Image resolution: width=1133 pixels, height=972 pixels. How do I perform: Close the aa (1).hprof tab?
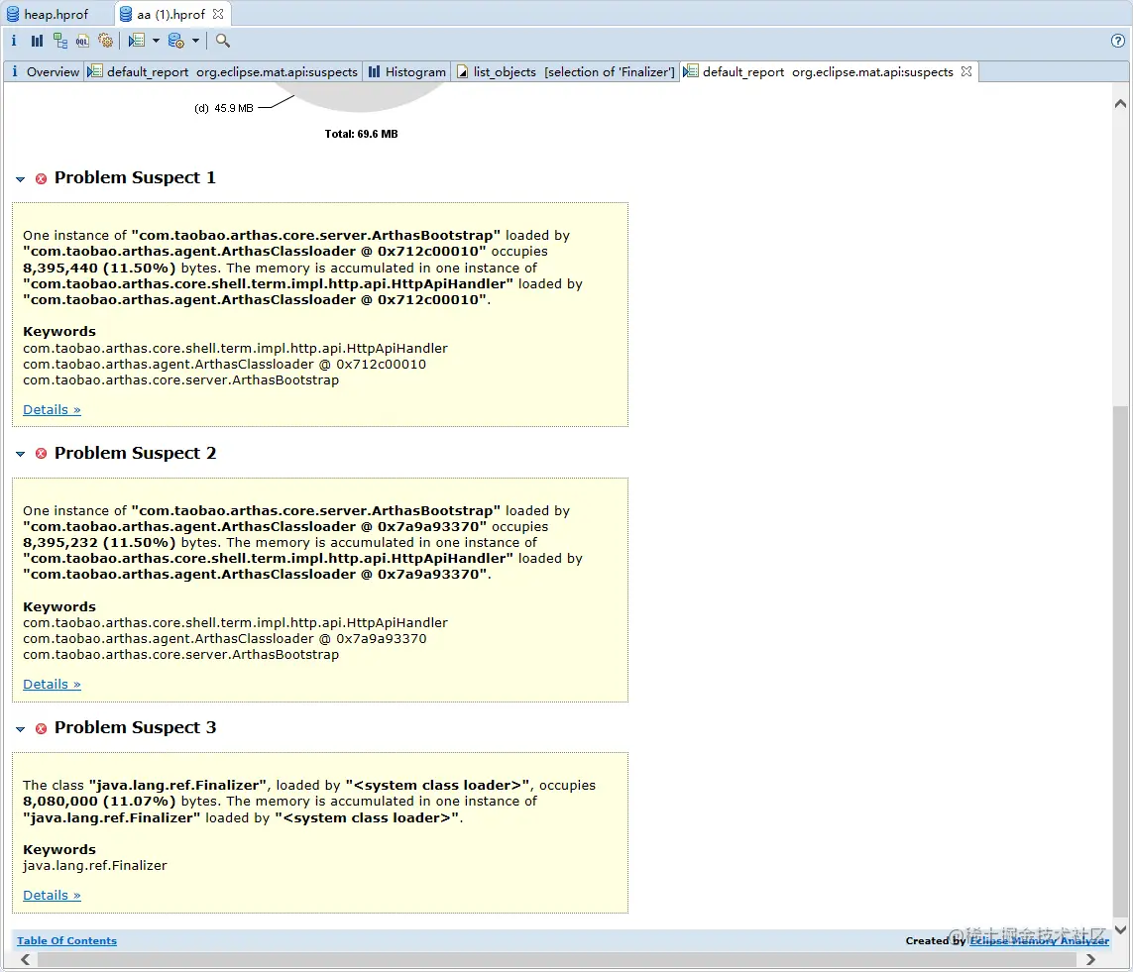click(218, 14)
